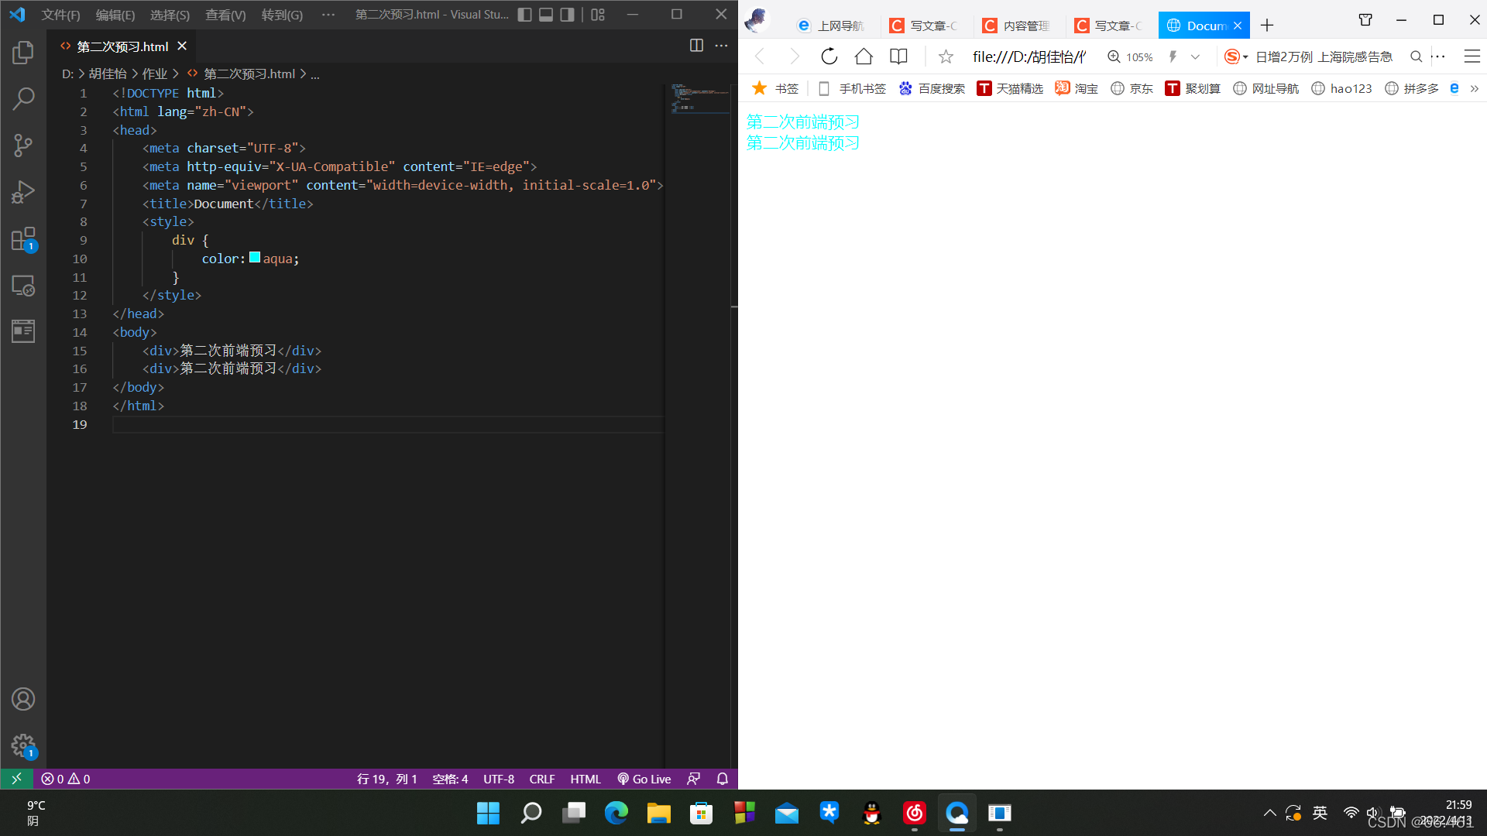
Task: Open the 编辑(E) menu
Action: pyautogui.click(x=115, y=15)
